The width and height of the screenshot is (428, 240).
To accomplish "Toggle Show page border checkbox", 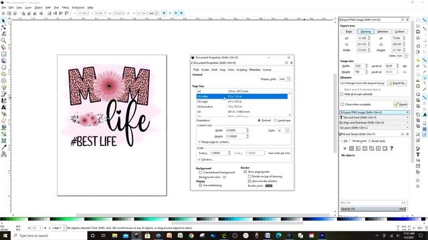I will [245, 172].
